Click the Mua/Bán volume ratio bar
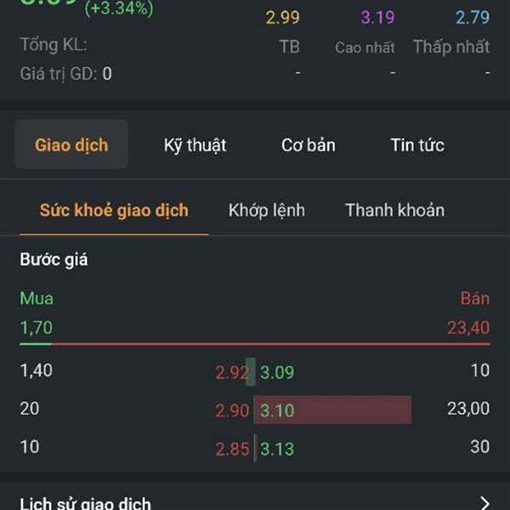Viewport: 510px width, 510px height. click(255, 343)
